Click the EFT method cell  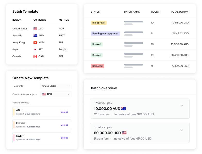[61, 56]
